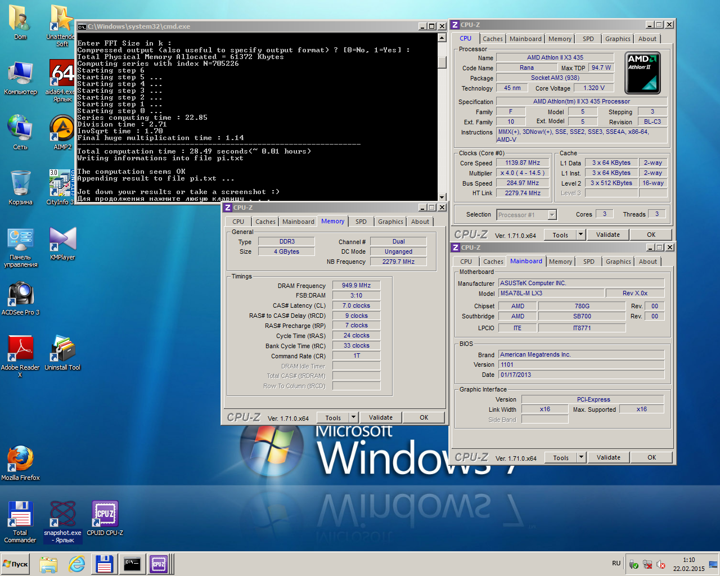The height and width of the screenshot is (576, 720).
Task: Click the Пуск start button
Action: pos(15,564)
